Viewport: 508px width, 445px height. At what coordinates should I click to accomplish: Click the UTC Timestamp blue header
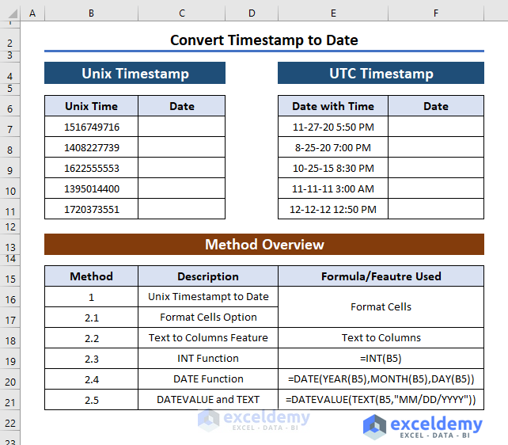click(381, 74)
